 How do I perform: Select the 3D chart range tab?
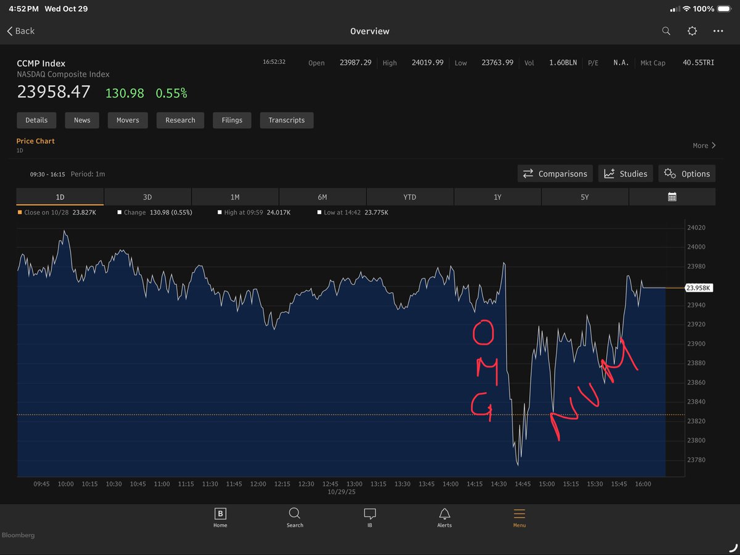pyautogui.click(x=147, y=197)
